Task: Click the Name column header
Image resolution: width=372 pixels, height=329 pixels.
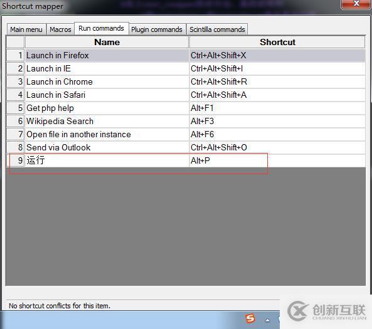Action: (107, 42)
